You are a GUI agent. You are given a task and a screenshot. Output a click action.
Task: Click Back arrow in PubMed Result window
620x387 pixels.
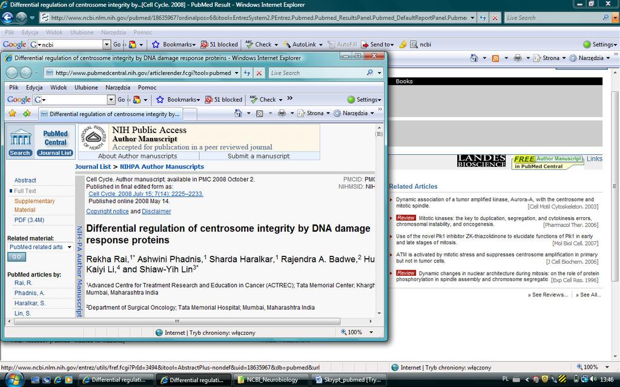[x=7, y=18]
